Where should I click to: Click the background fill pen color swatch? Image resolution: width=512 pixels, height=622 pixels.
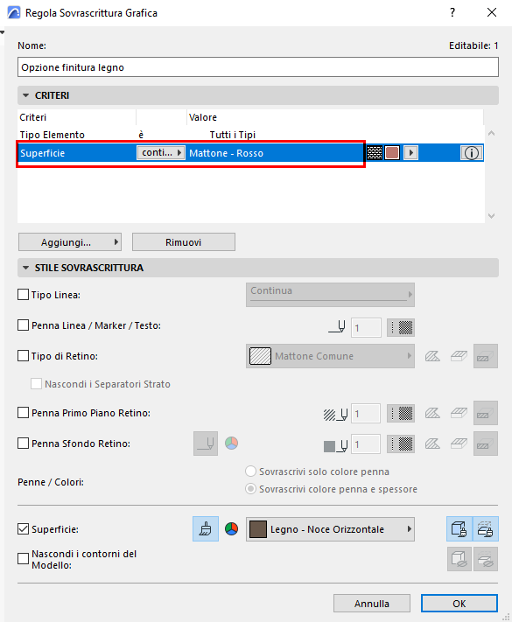click(401, 444)
